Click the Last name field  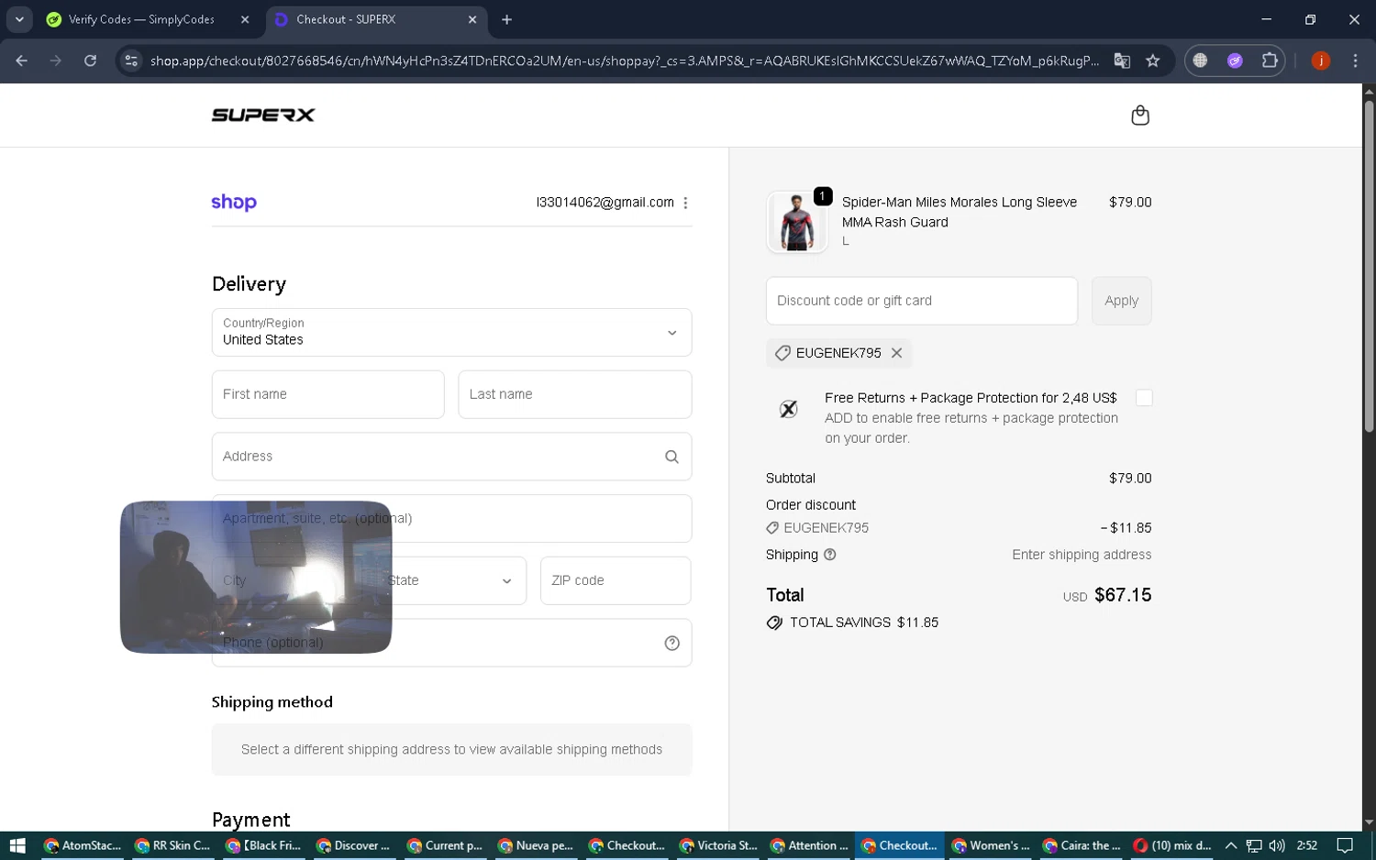tap(574, 394)
